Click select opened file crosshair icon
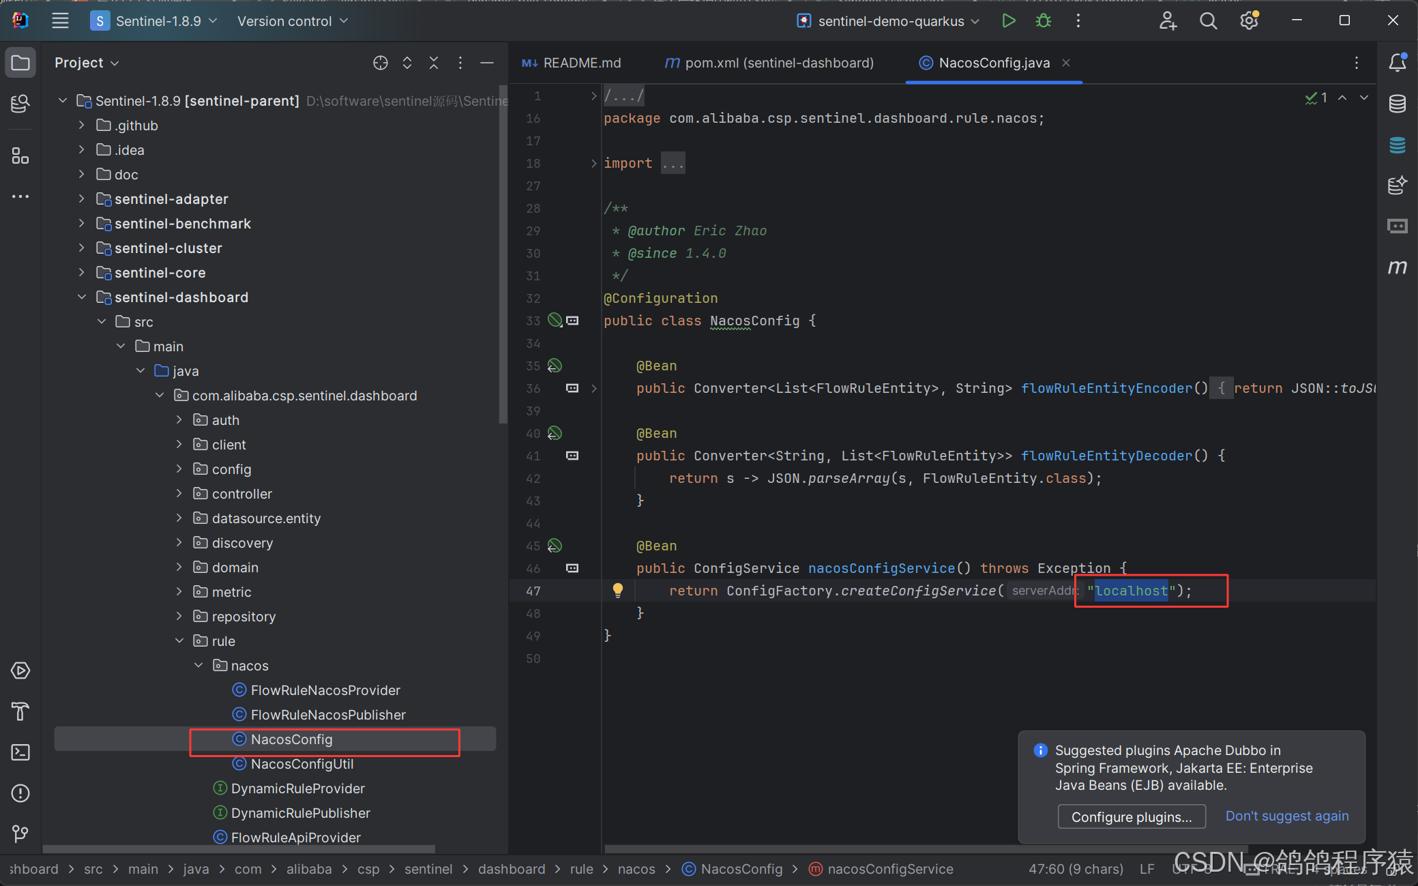This screenshot has height=886, width=1418. point(381,63)
